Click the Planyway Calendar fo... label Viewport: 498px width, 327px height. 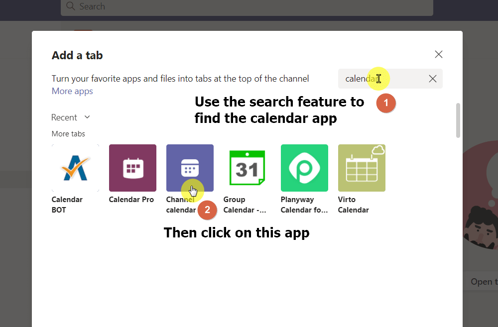[x=304, y=205]
